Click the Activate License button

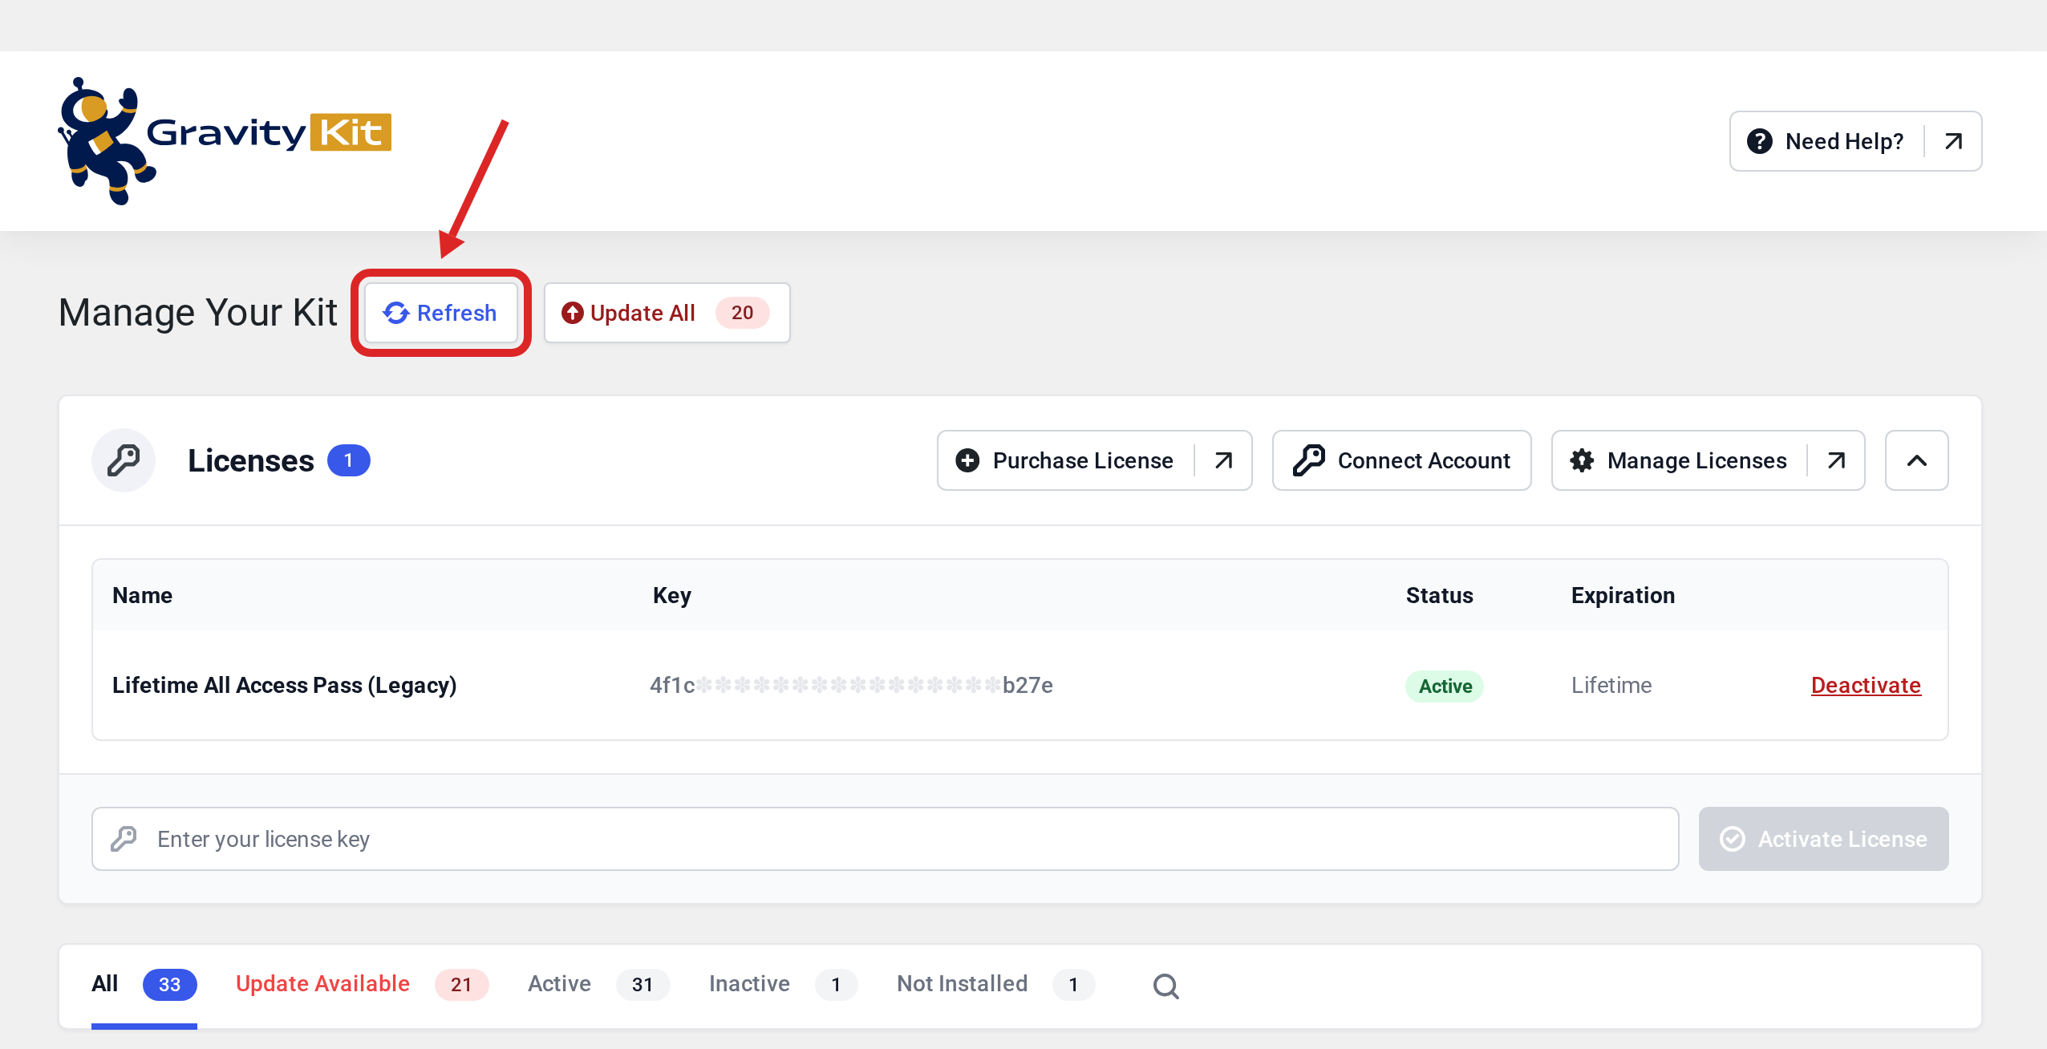[1823, 839]
